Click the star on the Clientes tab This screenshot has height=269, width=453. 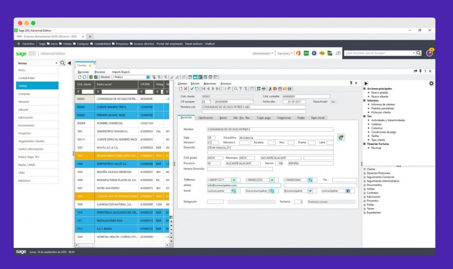click(x=90, y=65)
